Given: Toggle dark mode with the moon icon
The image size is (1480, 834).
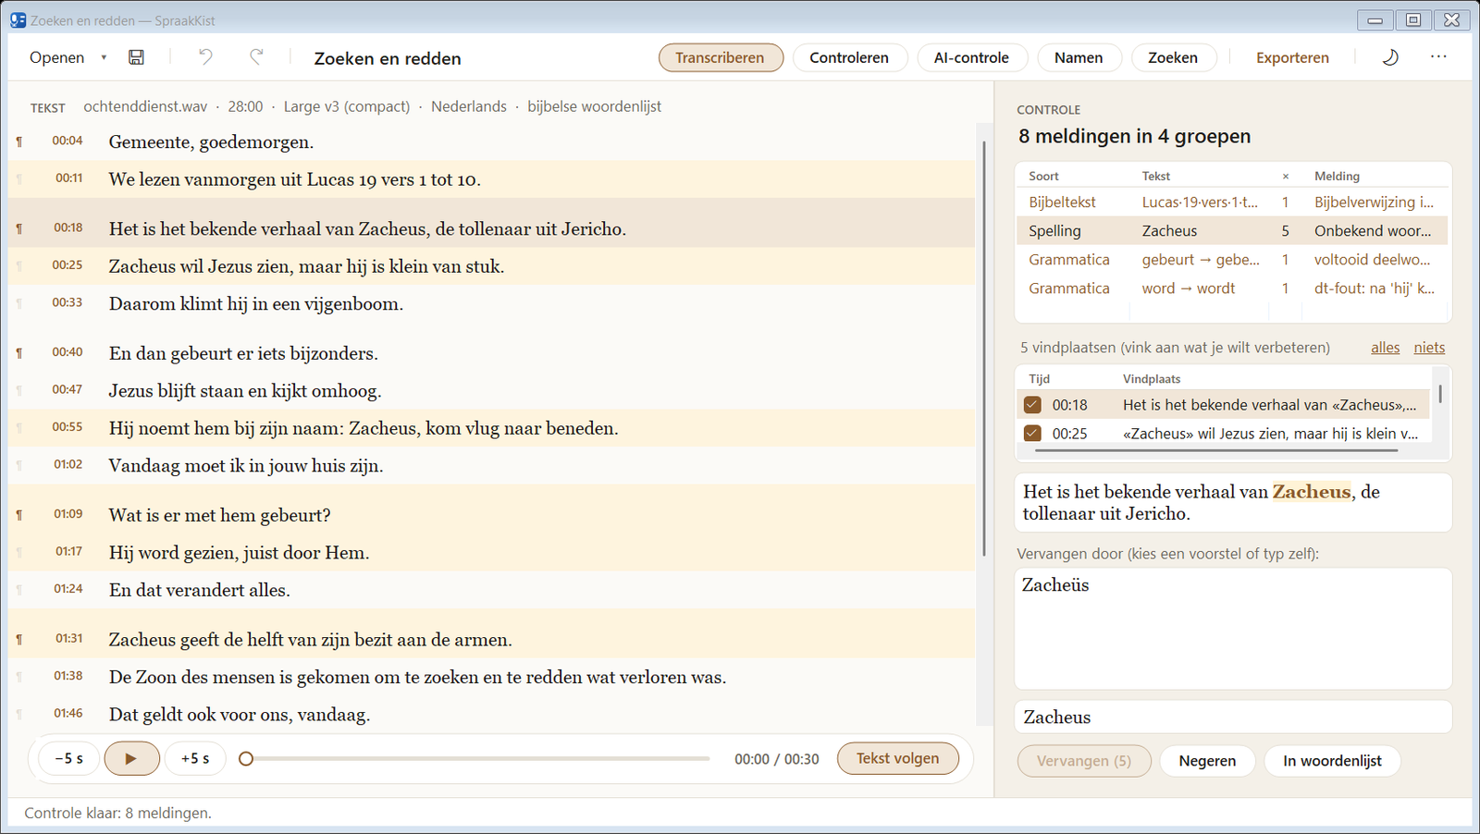Looking at the screenshot, I should (1389, 57).
